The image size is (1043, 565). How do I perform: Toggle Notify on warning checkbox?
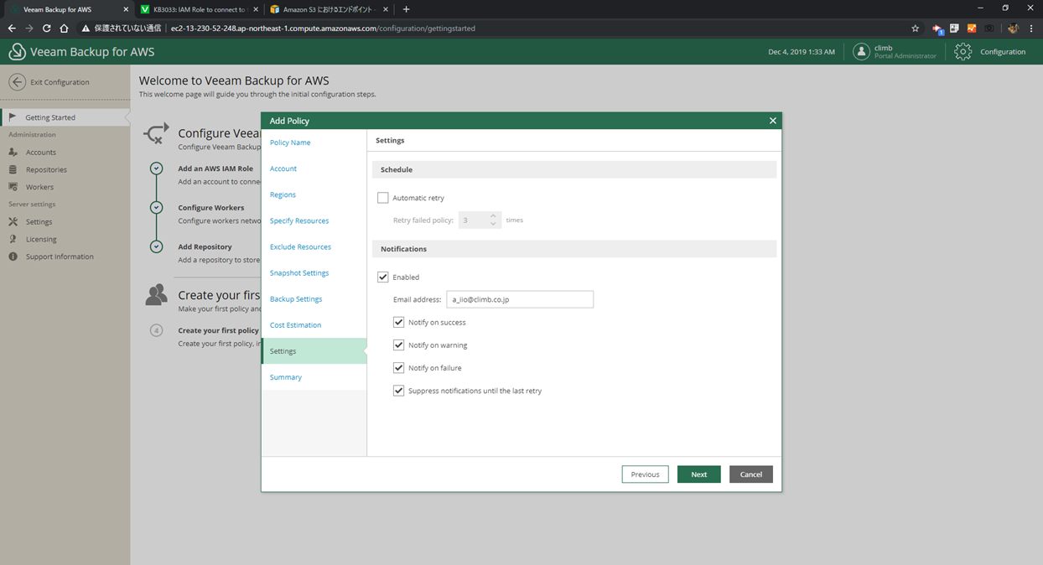(x=399, y=345)
